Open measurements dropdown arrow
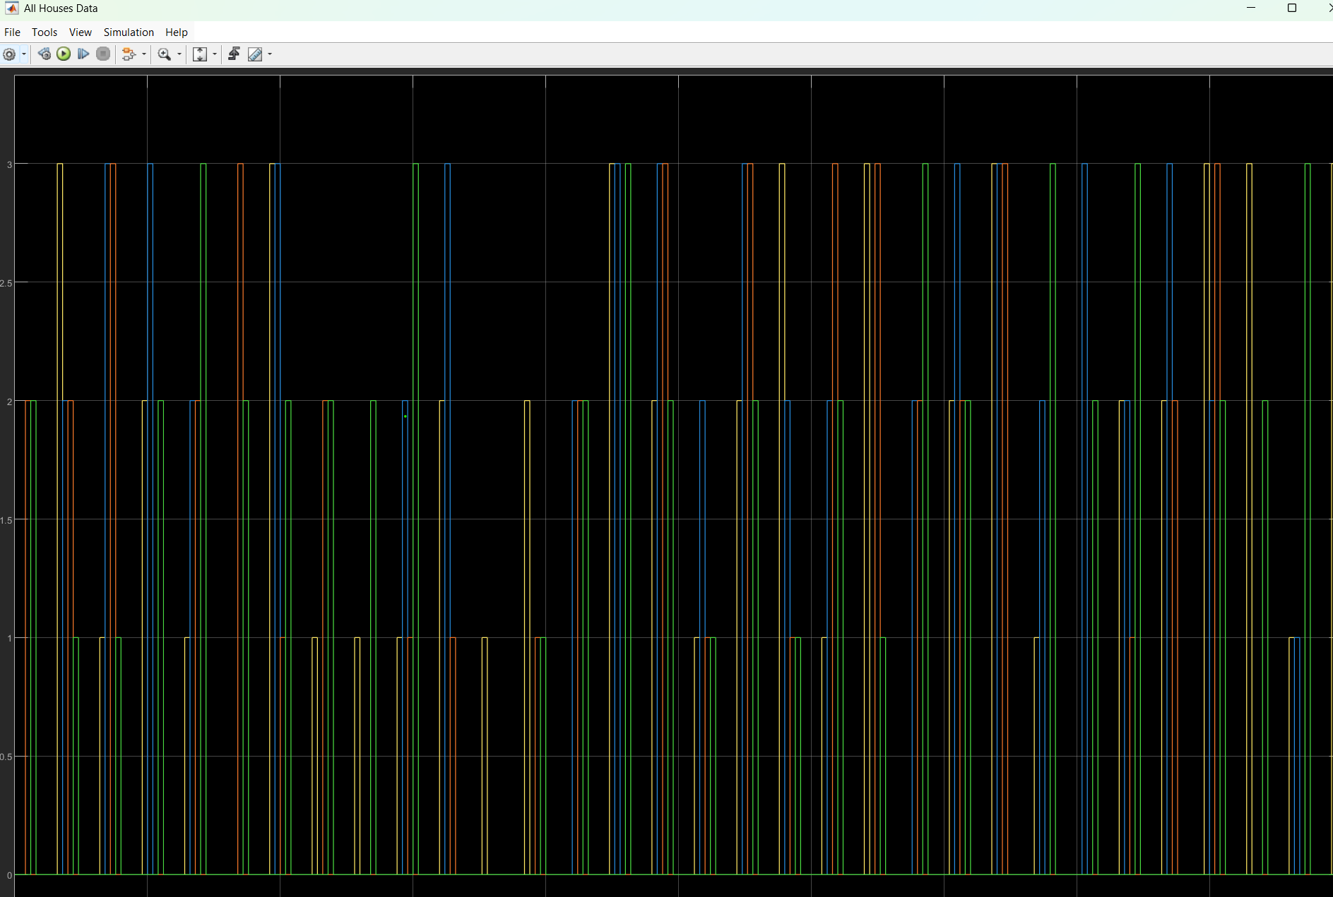Image resolution: width=1333 pixels, height=897 pixels. 270,54
